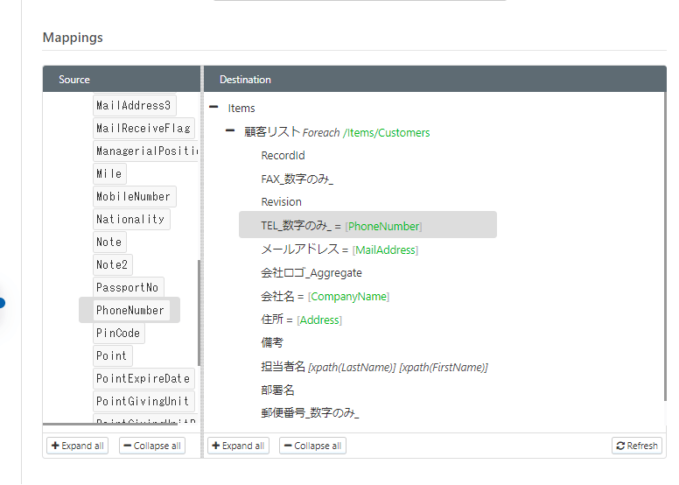Click the Source panel vertical scrollbar
Screen dimensions: 679x485
[x=199, y=312]
